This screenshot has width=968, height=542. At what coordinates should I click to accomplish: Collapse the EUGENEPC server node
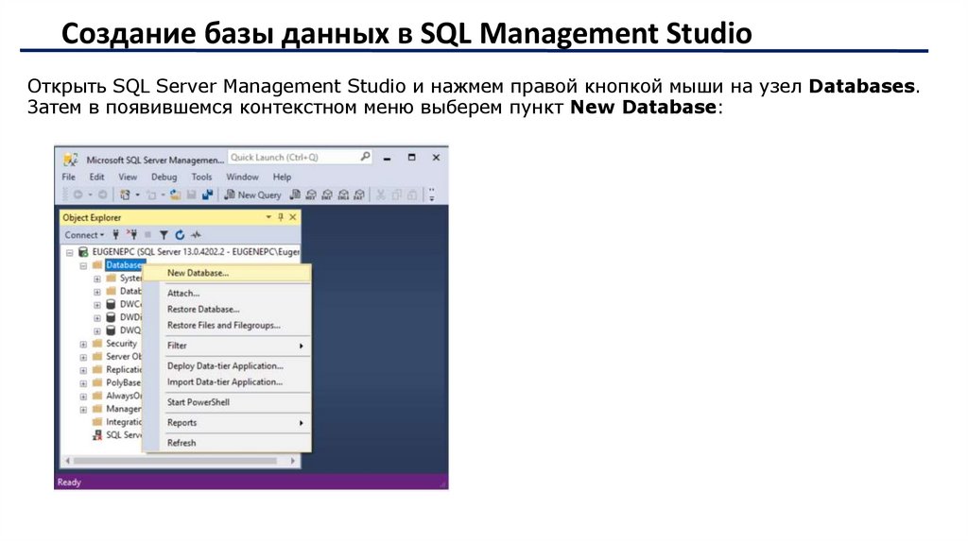click(x=70, y=252)
